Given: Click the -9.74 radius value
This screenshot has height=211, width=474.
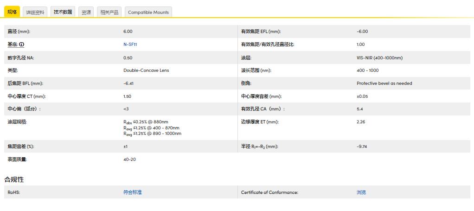Looking at the screenshot, I should click(362, 147).
